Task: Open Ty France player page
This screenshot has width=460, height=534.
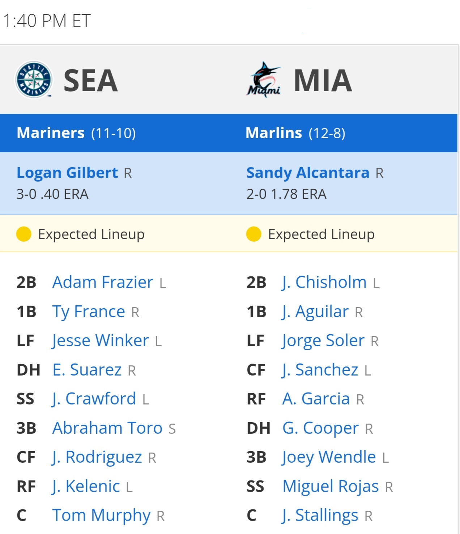Action: (89, 311)
